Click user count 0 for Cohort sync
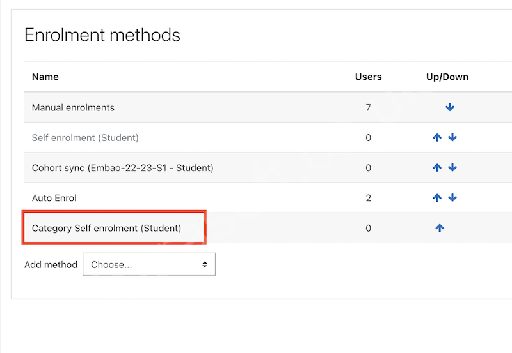512x353 pixels. click(x=369, y=168)
